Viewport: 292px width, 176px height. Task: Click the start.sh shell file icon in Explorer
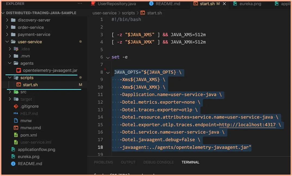tap(18, 85)
